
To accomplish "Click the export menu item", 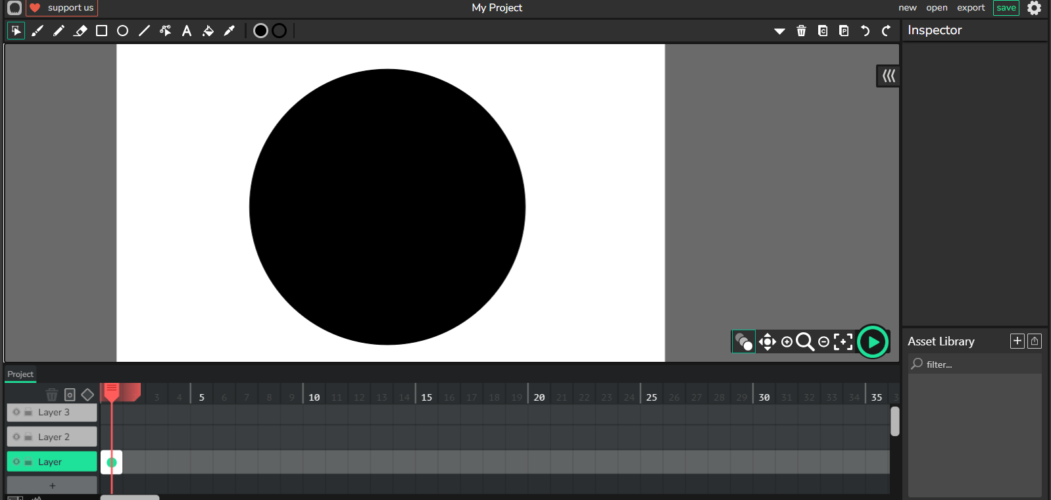I will tap(971, 8).
